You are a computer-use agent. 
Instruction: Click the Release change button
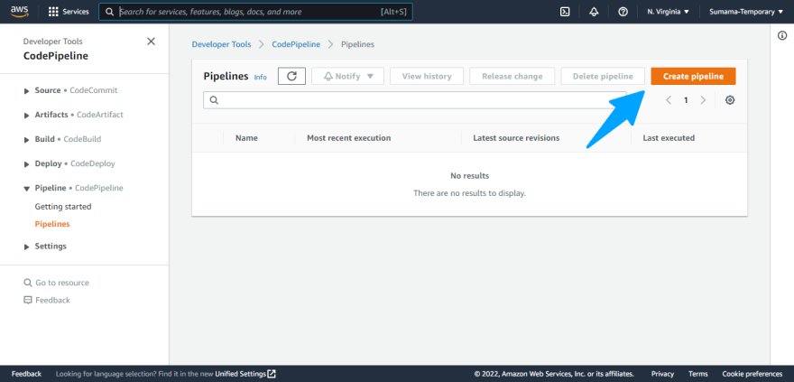tap(512, 77)
